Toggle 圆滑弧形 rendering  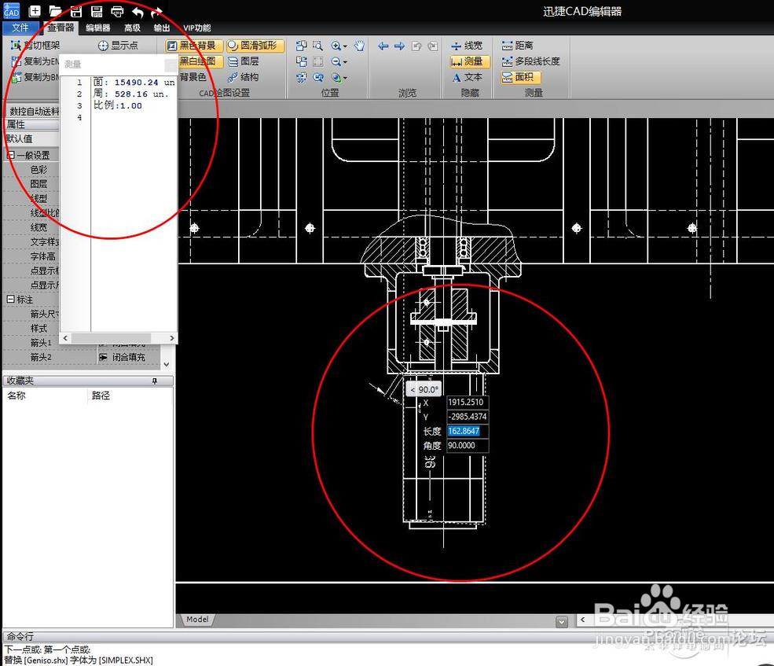(x=255, y=46)
